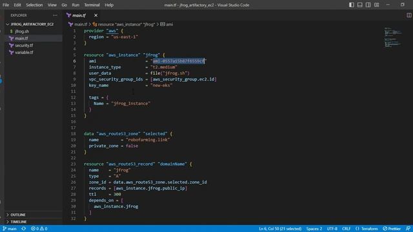
Task: Click the ttl value 300
Action: (x=117, y=194)
